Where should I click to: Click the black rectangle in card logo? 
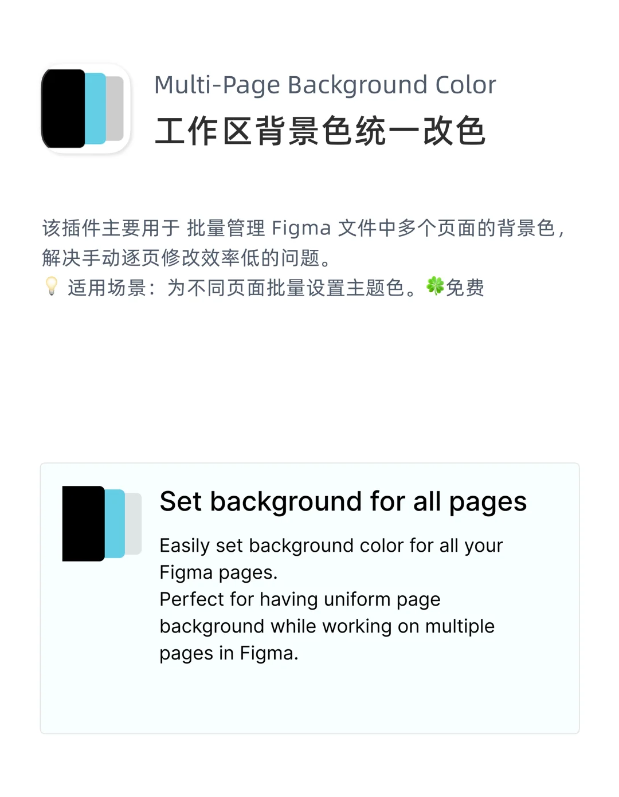(x=83, y=524)
